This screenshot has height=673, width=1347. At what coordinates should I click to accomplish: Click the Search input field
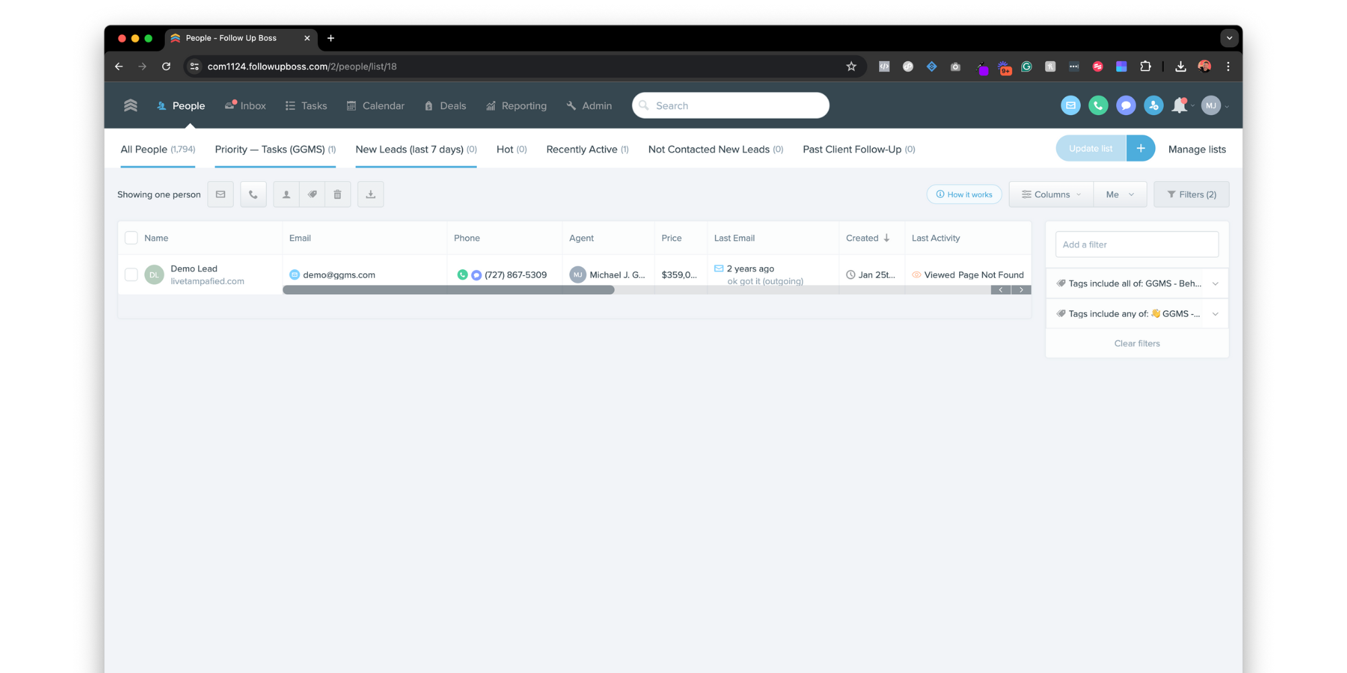pyautogui.click(x=731, y=106)
